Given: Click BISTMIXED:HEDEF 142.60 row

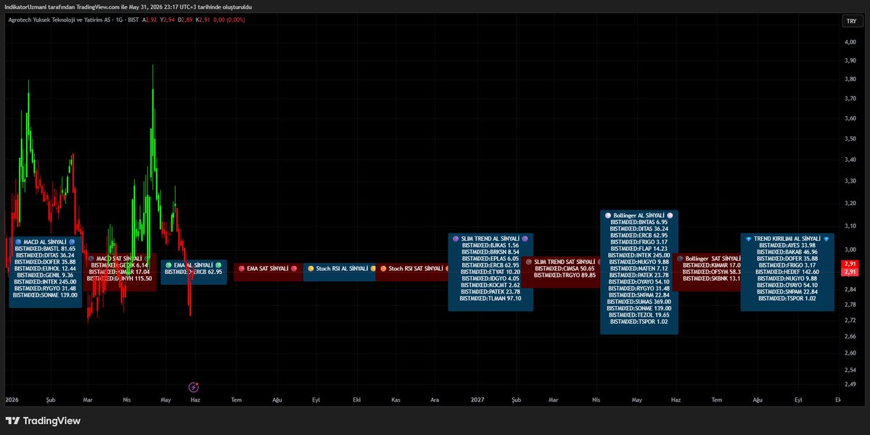Looking at the screenshot, I should 787,272.
